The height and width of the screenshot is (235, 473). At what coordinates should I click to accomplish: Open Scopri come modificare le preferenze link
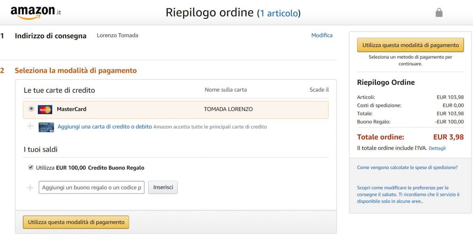(408, 194)
